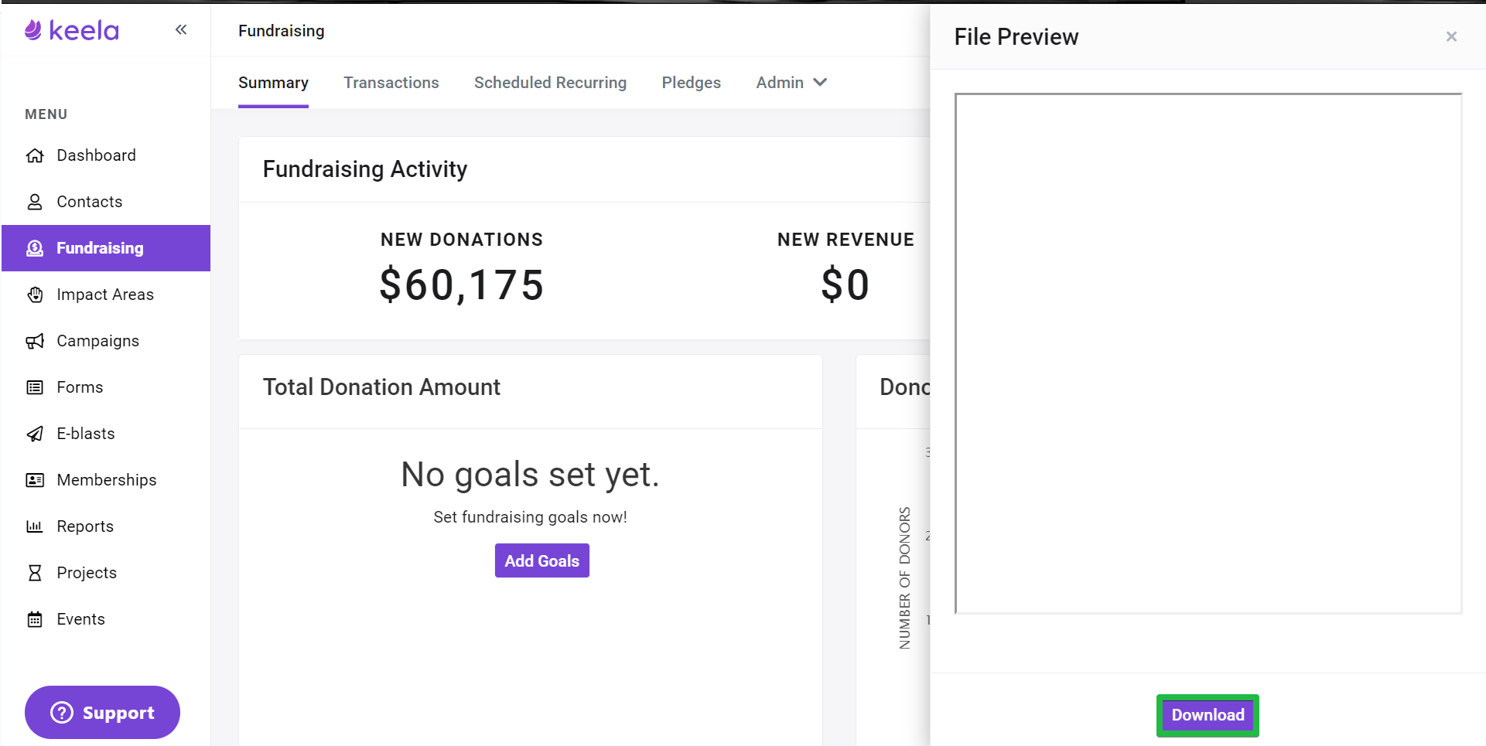Open Reports from the sidebar

pos(106,526)
